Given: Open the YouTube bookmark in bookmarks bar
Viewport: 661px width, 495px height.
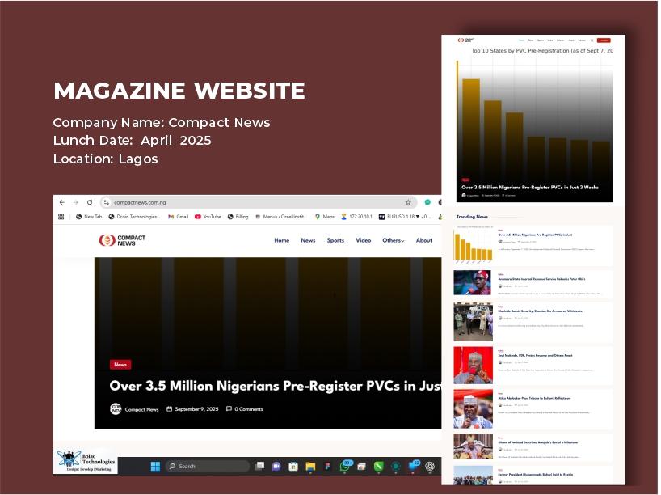Looking at the screenshot, I should click(x=207, y=217).
